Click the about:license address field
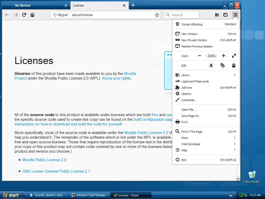The width and height of the screenshot is (265, 199). 112,15
